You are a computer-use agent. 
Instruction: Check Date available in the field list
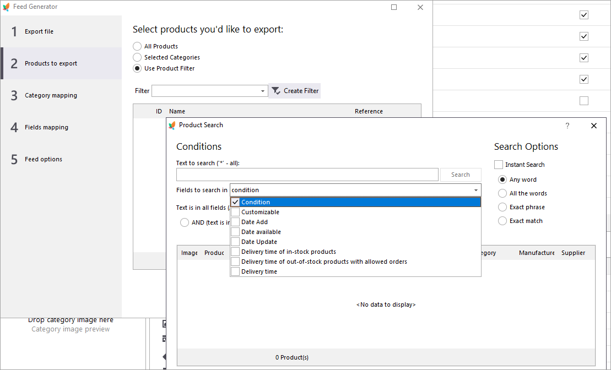click(x=235, y=232)
